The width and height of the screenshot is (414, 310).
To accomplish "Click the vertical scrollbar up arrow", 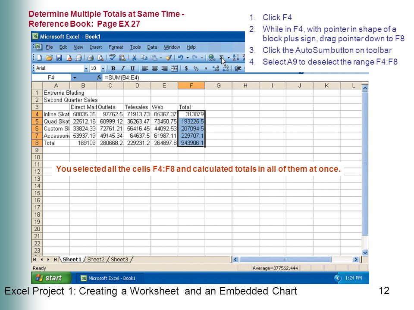I will tap(365, 88).
